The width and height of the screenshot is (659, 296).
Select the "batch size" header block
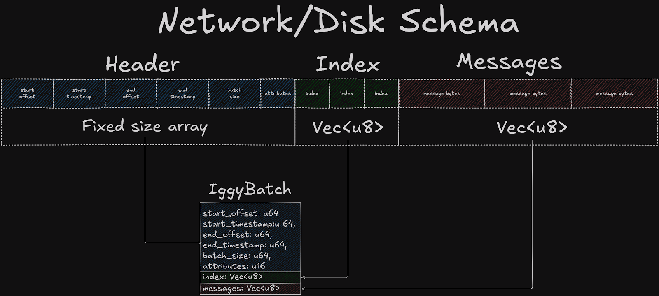(x=234, y=93)
